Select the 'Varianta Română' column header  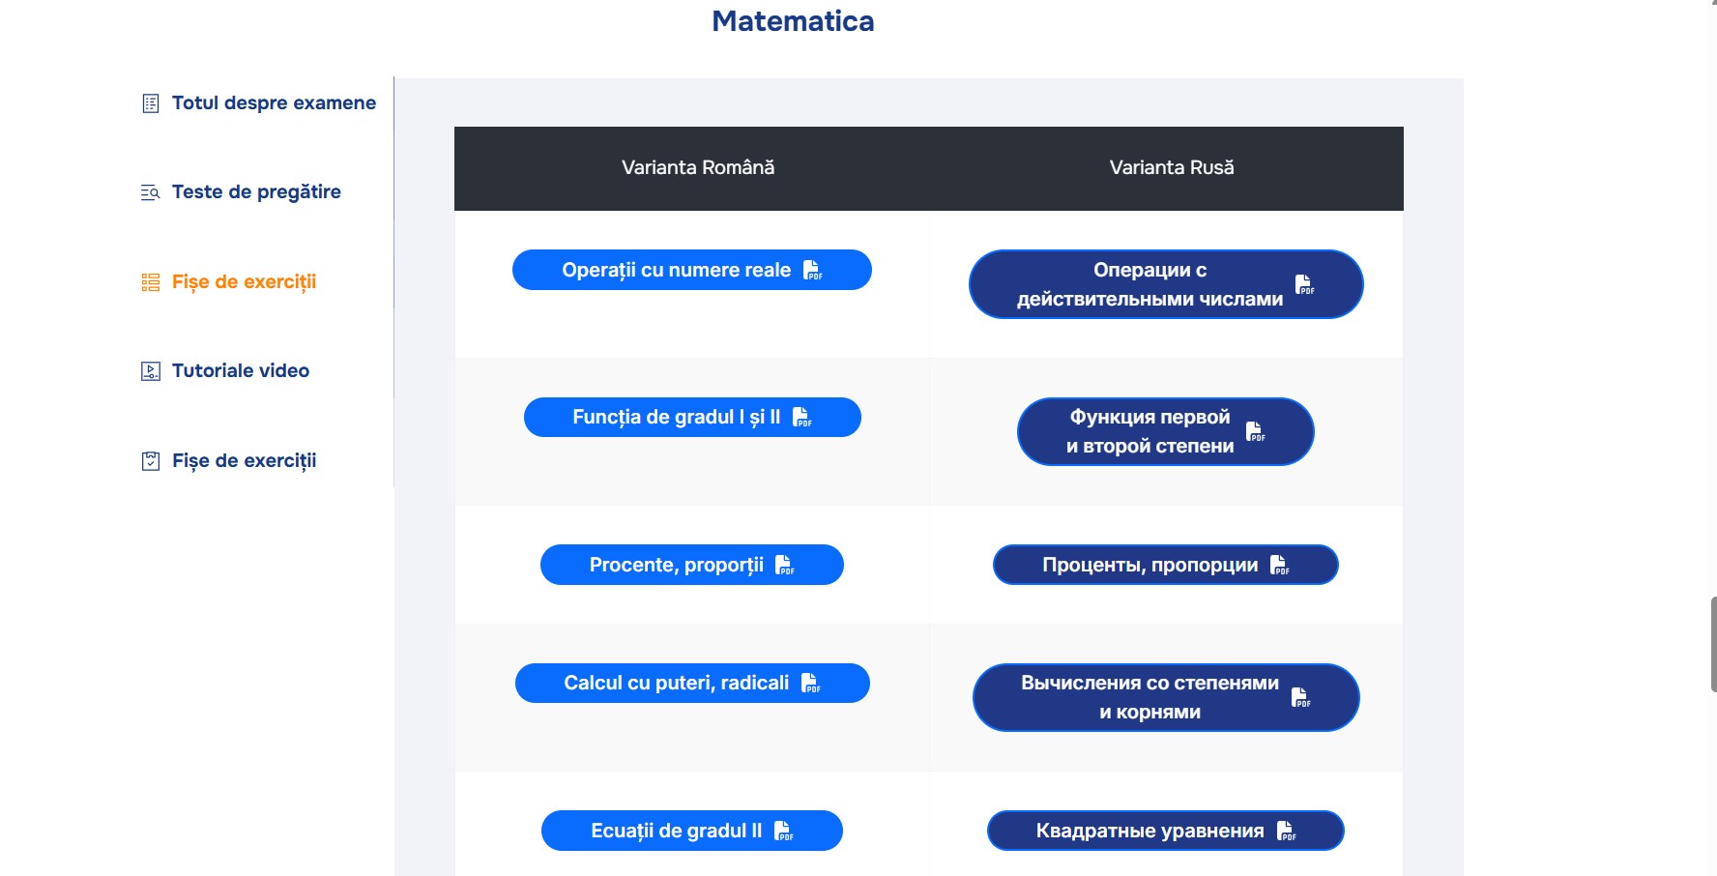(698, 166)
